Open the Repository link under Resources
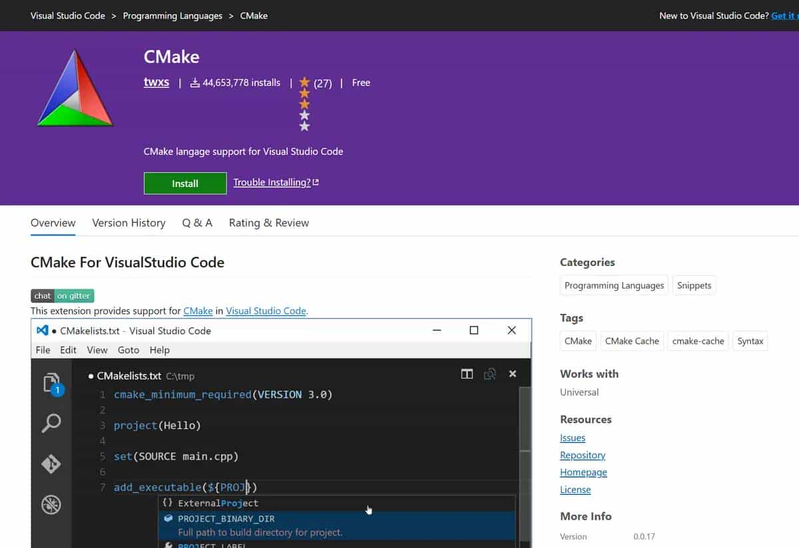The height and width of the screenshot is (548, 799). pyautogui.click(x=582, y=455)
